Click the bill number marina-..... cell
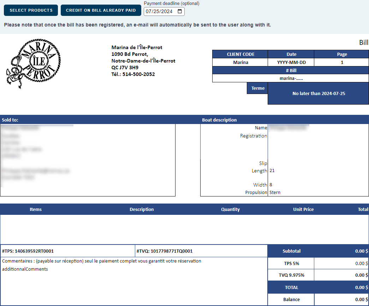Image resolution: width=369 pixels, height=306 pixels. [291, 78]
